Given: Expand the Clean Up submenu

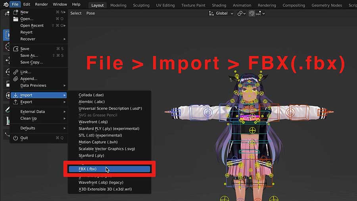Looking at the screenshot, I should point(39,118).
